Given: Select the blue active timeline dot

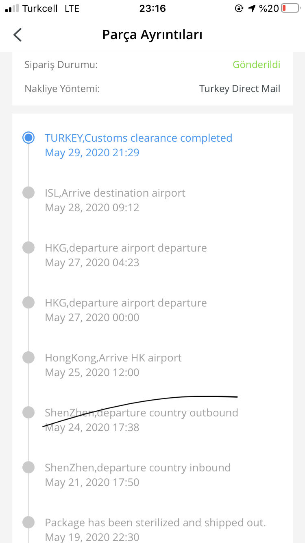Looking at the screenshot, I should click(x=28, y=138).
